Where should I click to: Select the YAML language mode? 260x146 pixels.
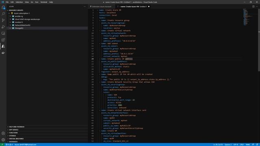click(x=248, y=144)
